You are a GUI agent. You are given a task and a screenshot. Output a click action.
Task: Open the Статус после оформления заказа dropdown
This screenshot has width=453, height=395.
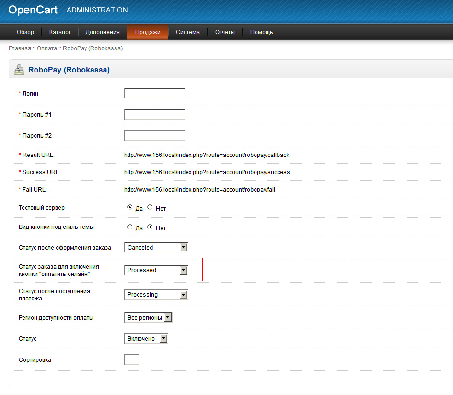tap(156, 247)
